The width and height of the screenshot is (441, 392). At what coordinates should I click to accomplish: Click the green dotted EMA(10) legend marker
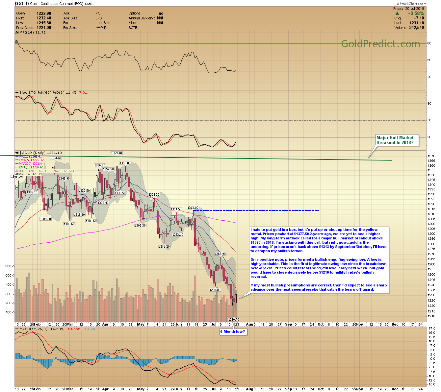(x=17, y=167)
